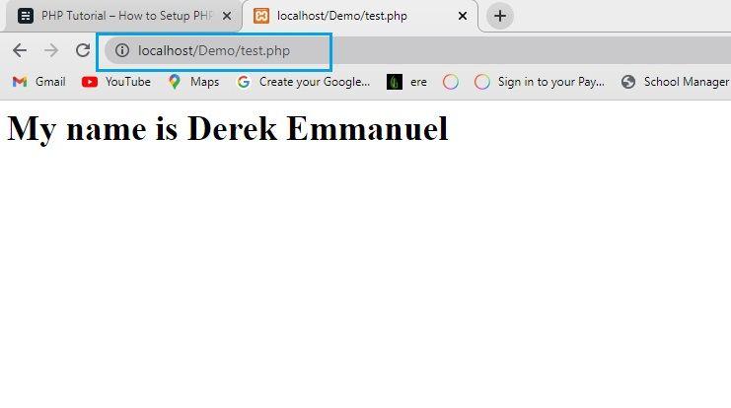
Task: Go back using the back arrow
Action: point(20,50)
